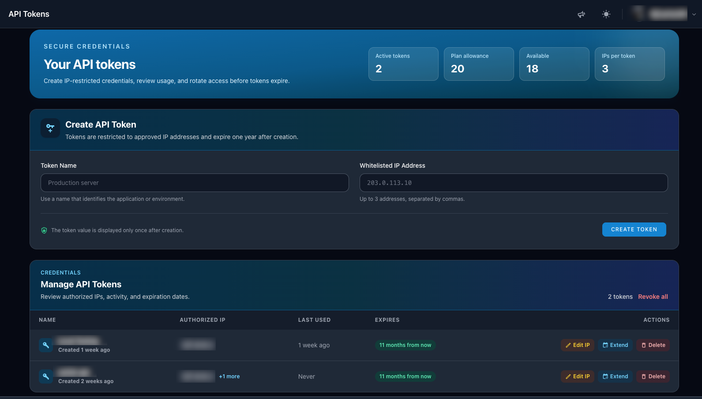Click the '2 tokens' count text
This screenshot has height=399, width=702.
click(620, 297)
